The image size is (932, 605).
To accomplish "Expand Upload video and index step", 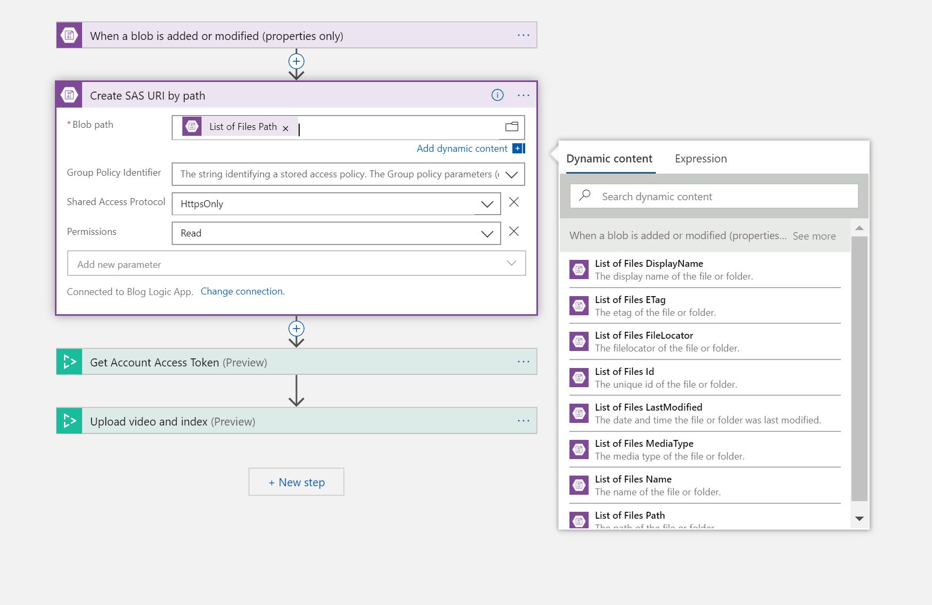I will tap(296, 421).
